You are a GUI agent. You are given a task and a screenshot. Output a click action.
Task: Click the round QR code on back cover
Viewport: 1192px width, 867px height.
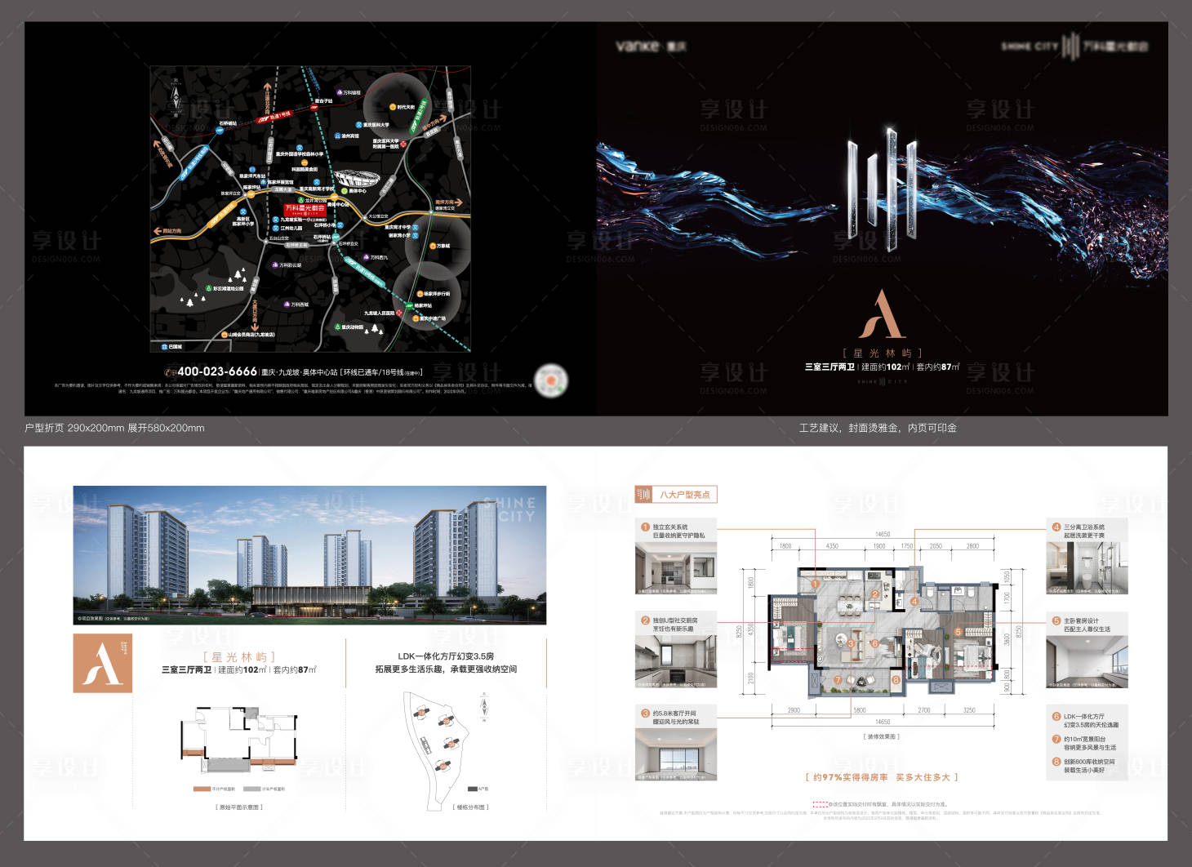pyautogui.click(x=550, y=380)
